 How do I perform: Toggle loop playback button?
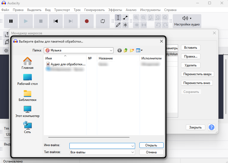tap(103, 21)
